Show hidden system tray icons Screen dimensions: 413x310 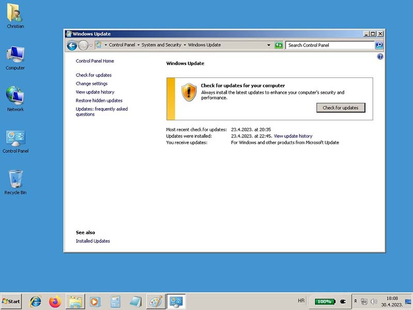[x=355, y=301]
